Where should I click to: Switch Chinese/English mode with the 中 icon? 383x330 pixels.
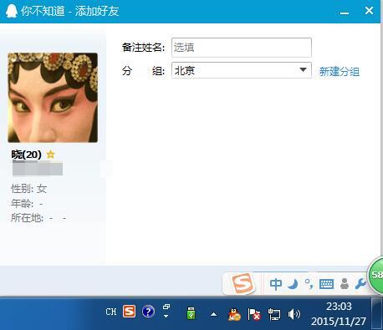pyautogui.click(x=276, y=284)
